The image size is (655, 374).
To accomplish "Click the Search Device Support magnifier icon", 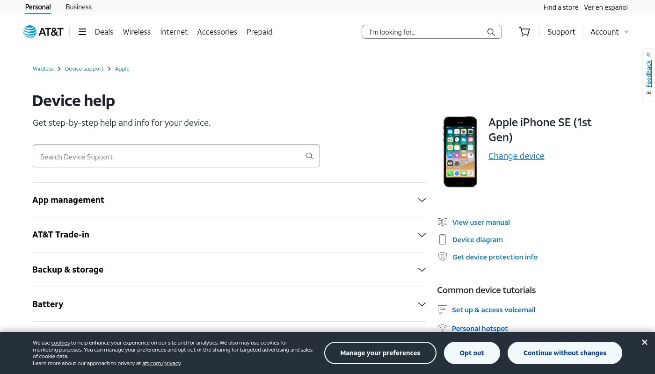I will (x=309, y=156).
